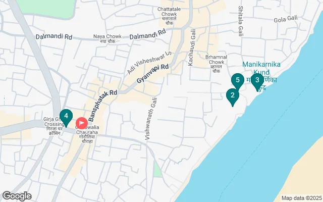This screenshot has width=323, height=202.
Task: Click the Gyanvapi Rd street label
Action: pyautogui.click(x=152, y=73)
